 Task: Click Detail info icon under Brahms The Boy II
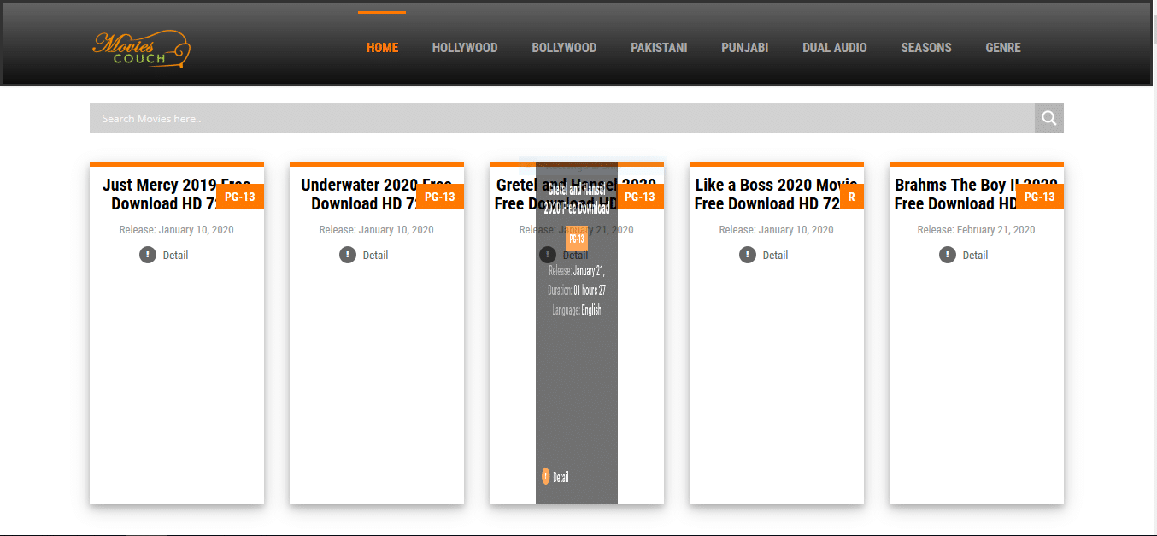pos(948,255)
